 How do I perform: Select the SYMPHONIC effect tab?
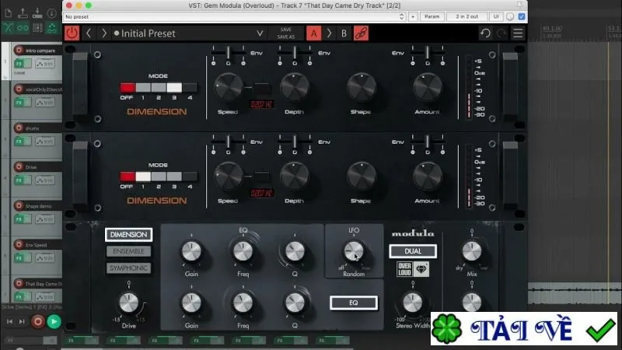(128, 268)
